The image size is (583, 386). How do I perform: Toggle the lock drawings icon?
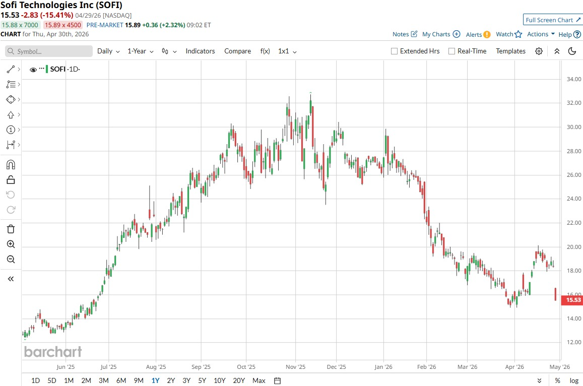coord(11,180)
